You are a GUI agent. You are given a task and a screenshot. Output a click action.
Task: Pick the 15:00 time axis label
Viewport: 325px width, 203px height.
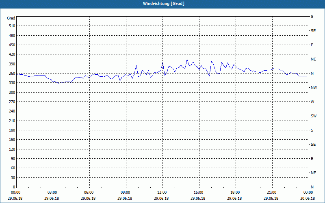[199, 192]
